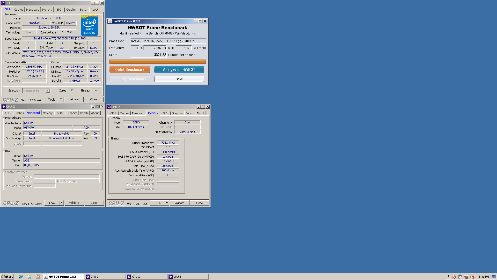This screenshot has width=497, height=280.
Task: Open Memory tab in top CPU-Z window
Action: pyautogui.click(x=47, y=10)
